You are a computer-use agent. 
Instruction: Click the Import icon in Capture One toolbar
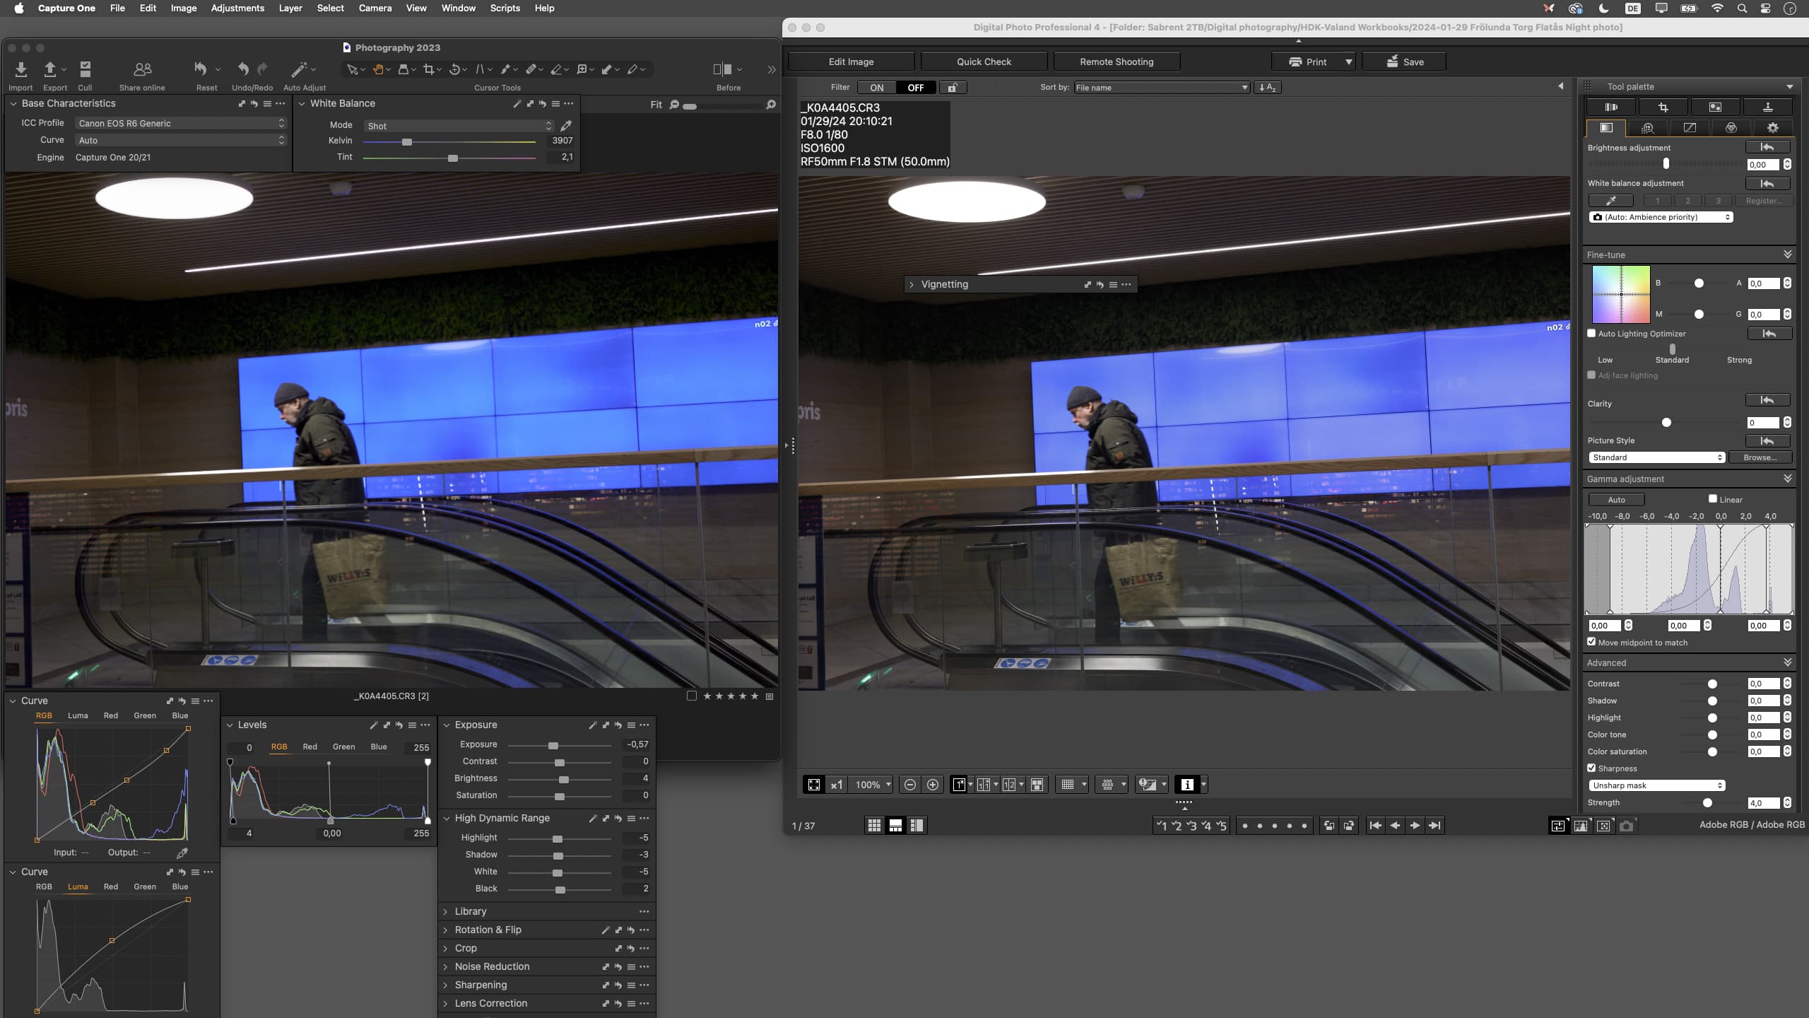click(x=20, y=69)
